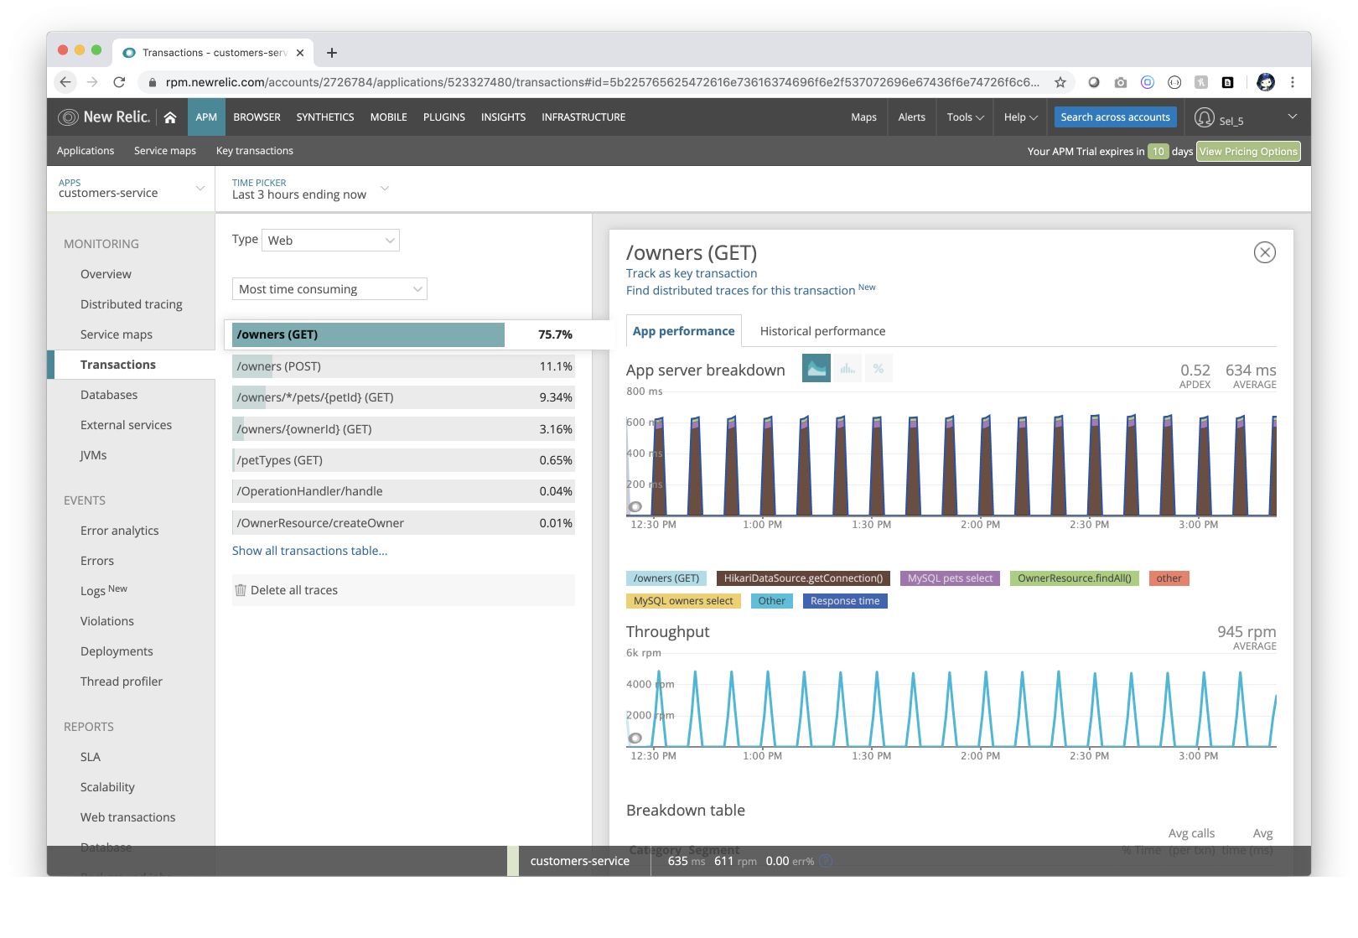This screenshot has height=938, width=1358.
Task: Open Distributed tracing in sidebar
Action: 132,304
